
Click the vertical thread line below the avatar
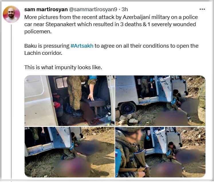[11, 101]
